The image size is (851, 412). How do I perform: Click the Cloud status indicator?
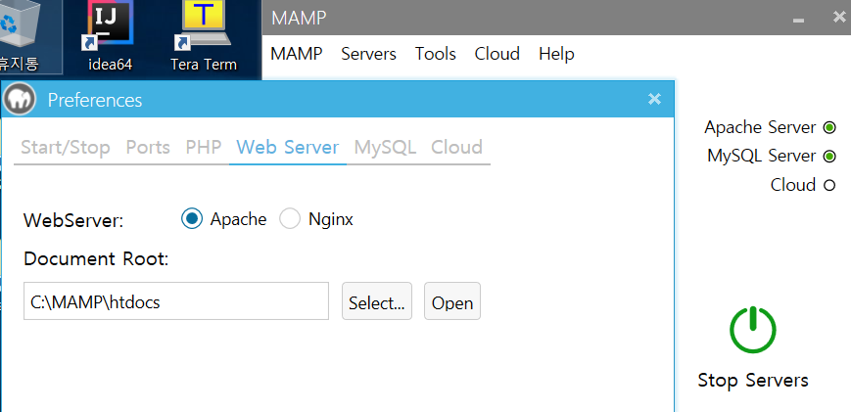(x=829, y=185)
